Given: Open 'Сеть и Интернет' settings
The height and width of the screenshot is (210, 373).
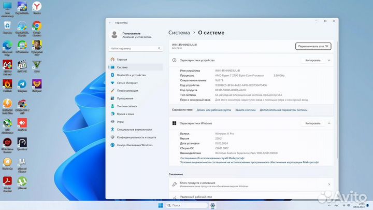Looking at the screenshot, I should 136,83.
